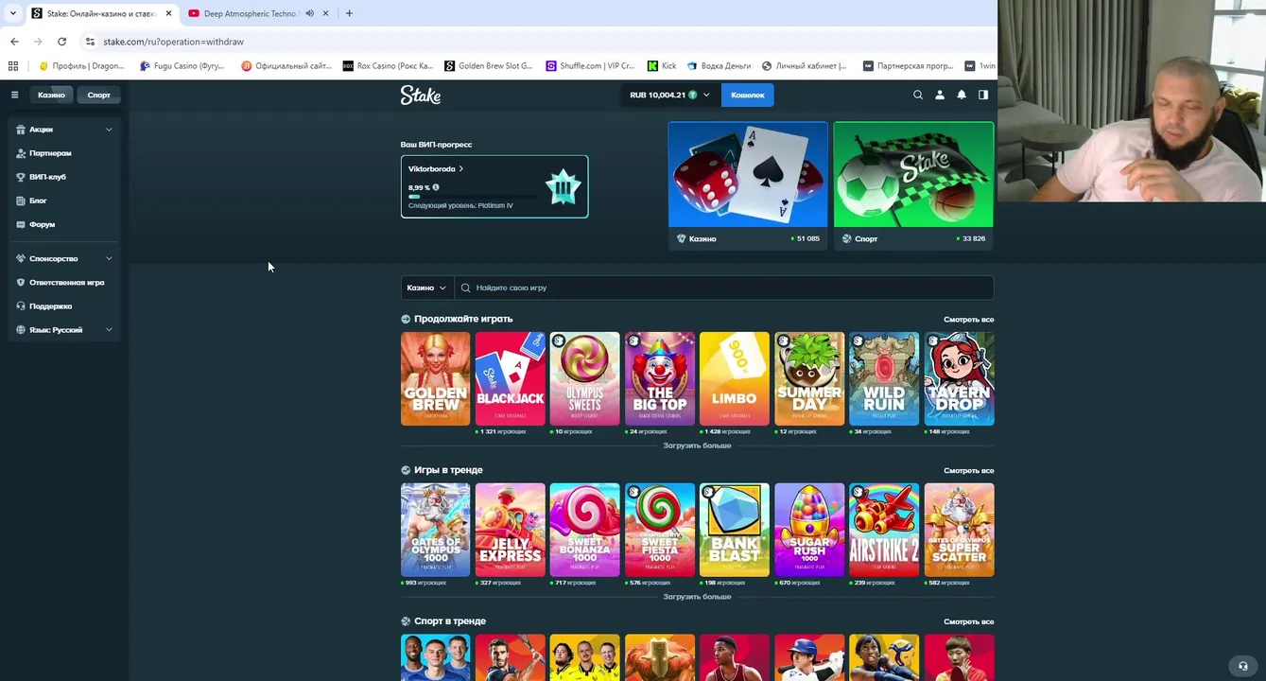
Task: Open RUB 10,004.21 balance dropdown
Action: (668, 95)
